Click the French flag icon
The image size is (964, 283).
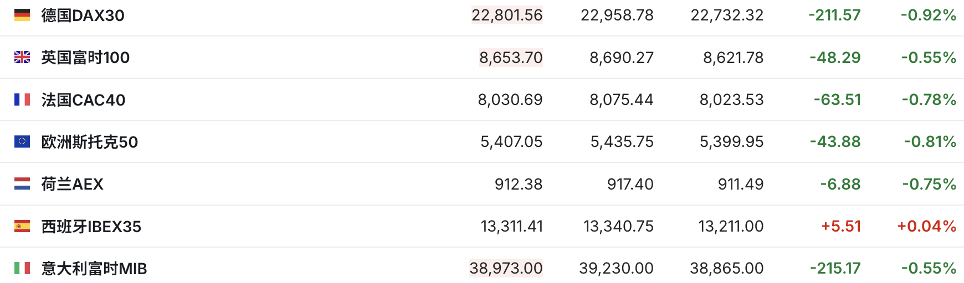22,99
